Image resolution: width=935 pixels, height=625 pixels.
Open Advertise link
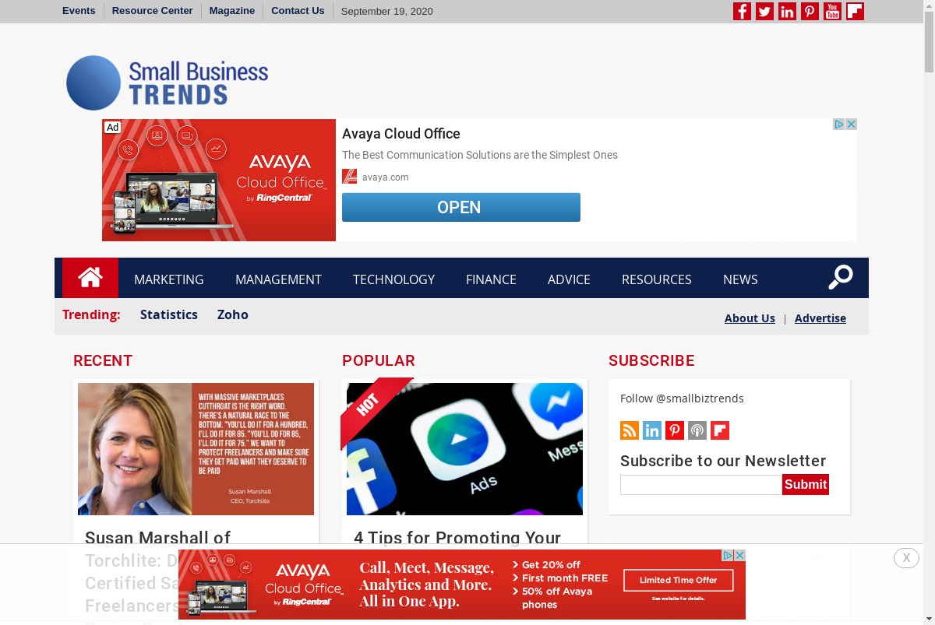coord(820,318)
